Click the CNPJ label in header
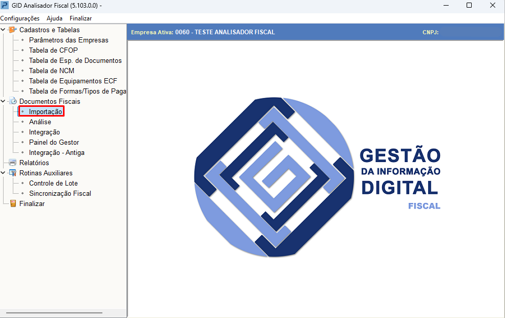505x318 pixels. [x=430, y=32]
